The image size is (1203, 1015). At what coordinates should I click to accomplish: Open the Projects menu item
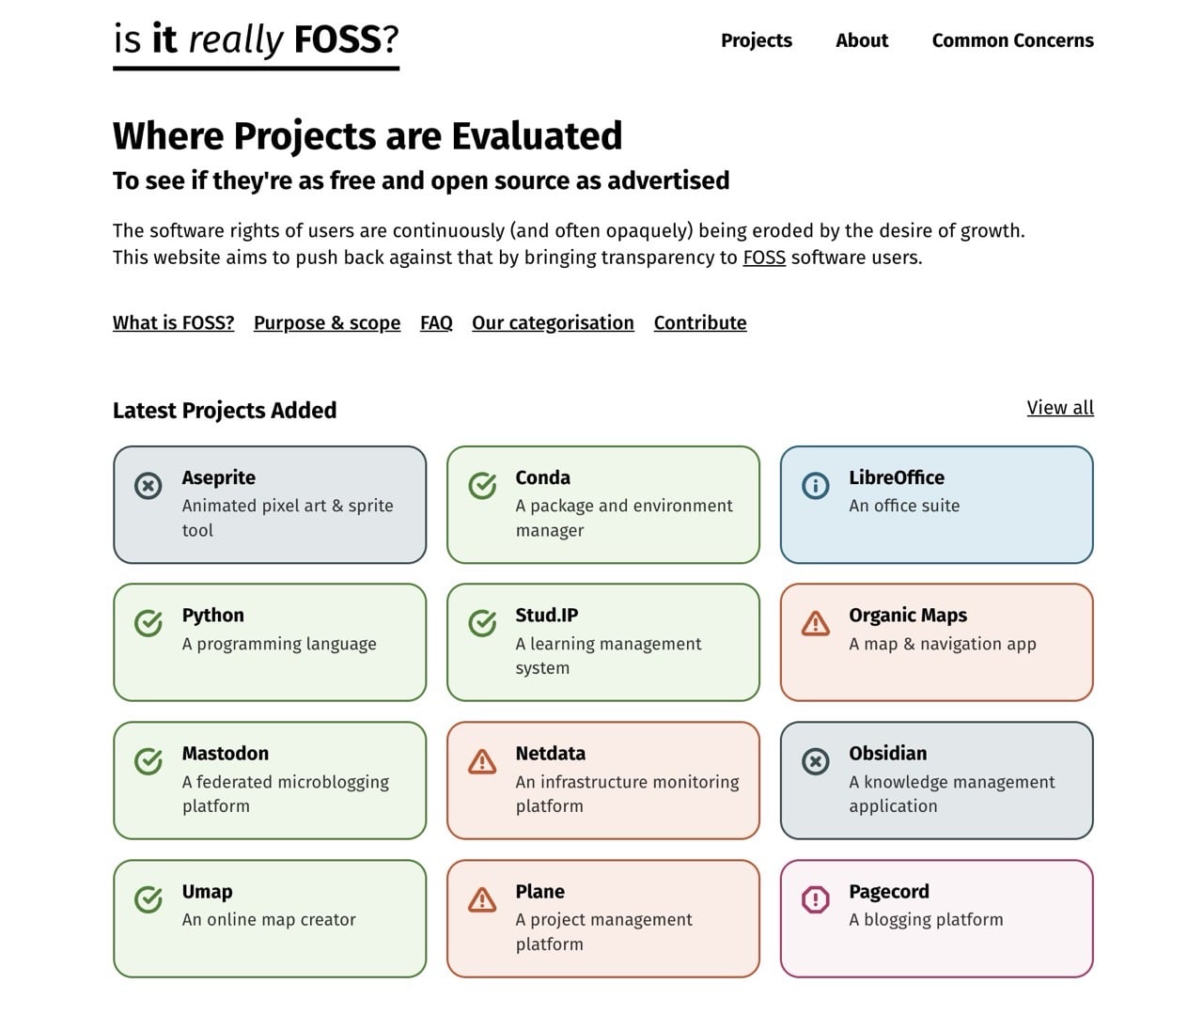pos(756,40)
